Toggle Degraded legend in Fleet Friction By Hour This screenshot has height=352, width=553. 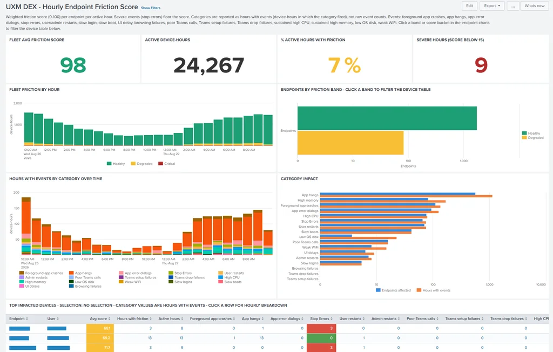point(141,164)
